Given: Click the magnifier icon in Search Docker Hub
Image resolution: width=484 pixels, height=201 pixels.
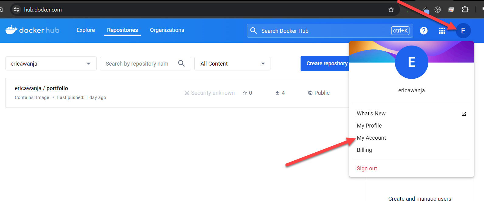Looking at the screenshot, I should (x=253, y=30).
